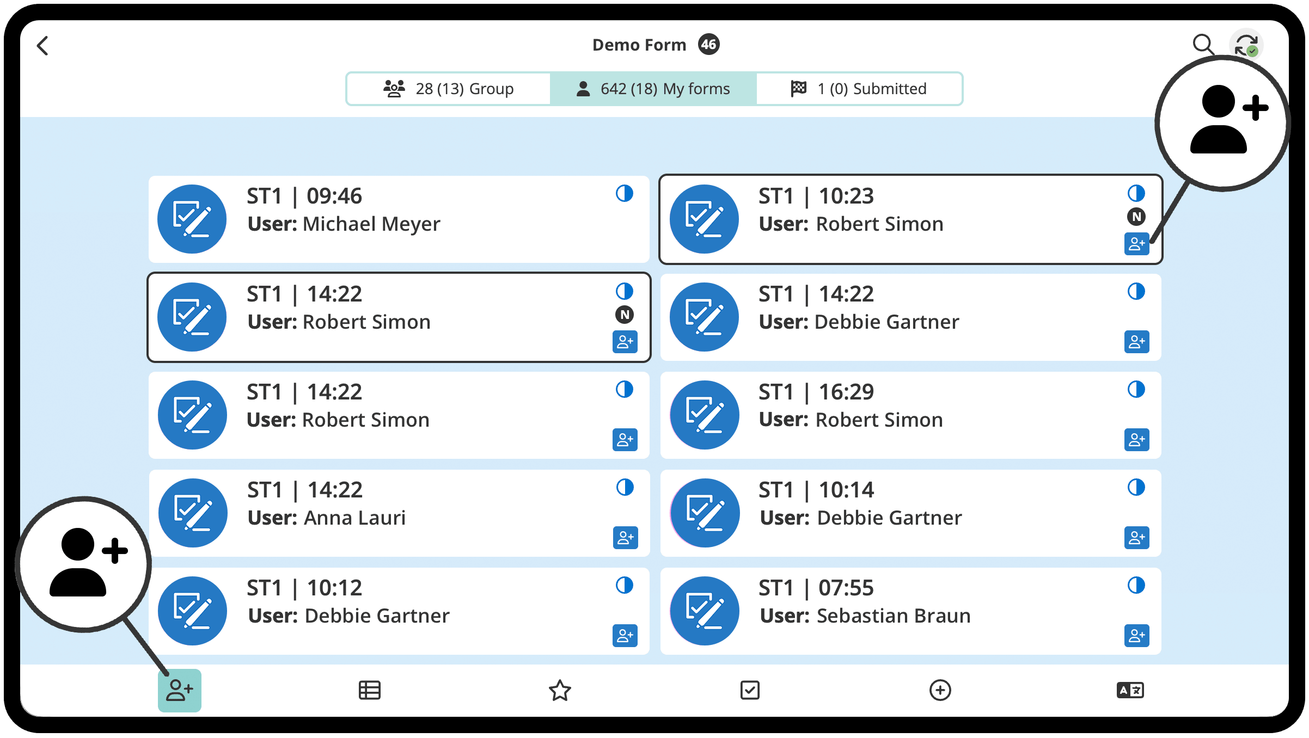1309x738 pixels.
Task: Select the My forms tab
Action: tap(654, 88)
